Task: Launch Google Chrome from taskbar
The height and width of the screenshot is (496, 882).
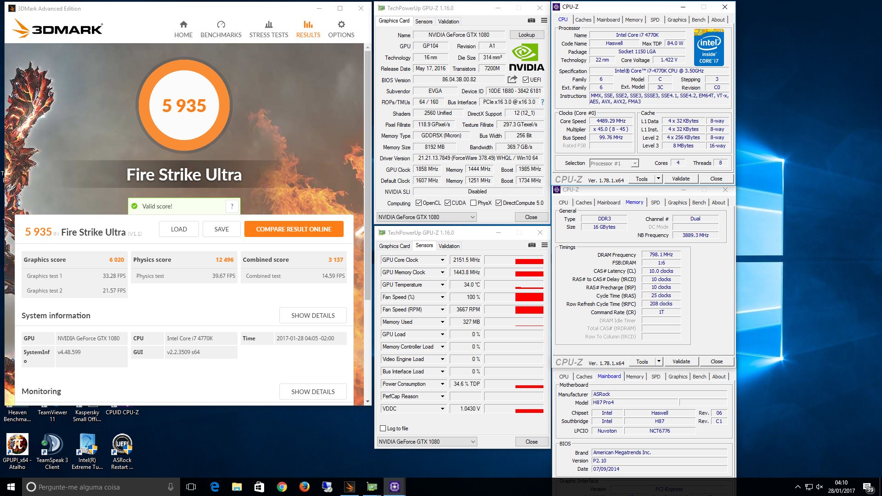Action: click(x=282, y=487)
